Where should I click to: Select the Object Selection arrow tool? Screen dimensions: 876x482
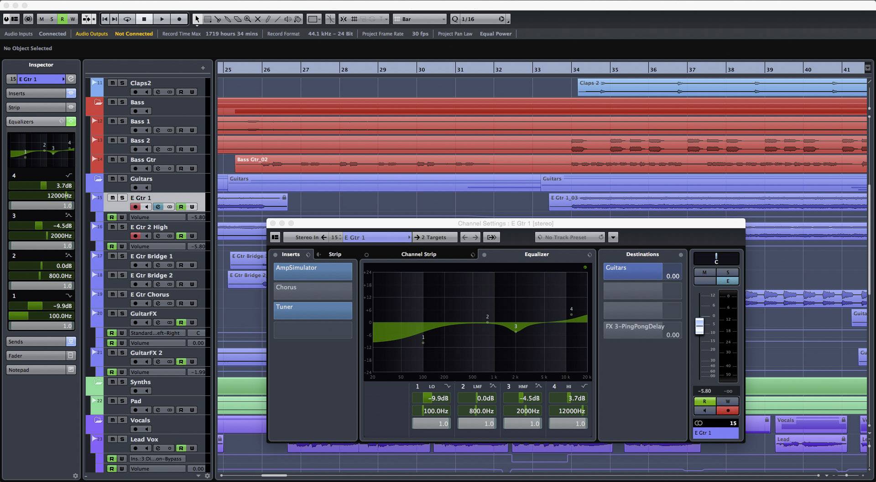coord(198,19)
